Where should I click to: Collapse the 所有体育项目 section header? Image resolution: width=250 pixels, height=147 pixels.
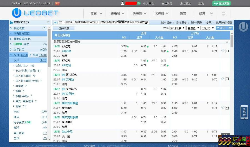point(28,34)
